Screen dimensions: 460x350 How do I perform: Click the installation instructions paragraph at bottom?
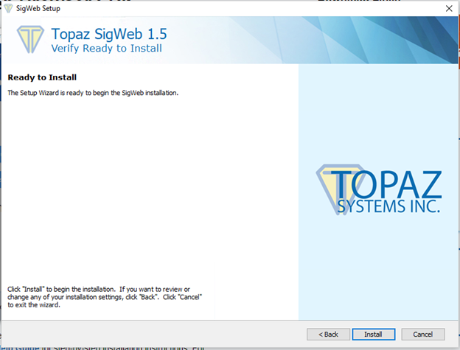(105, 297)
